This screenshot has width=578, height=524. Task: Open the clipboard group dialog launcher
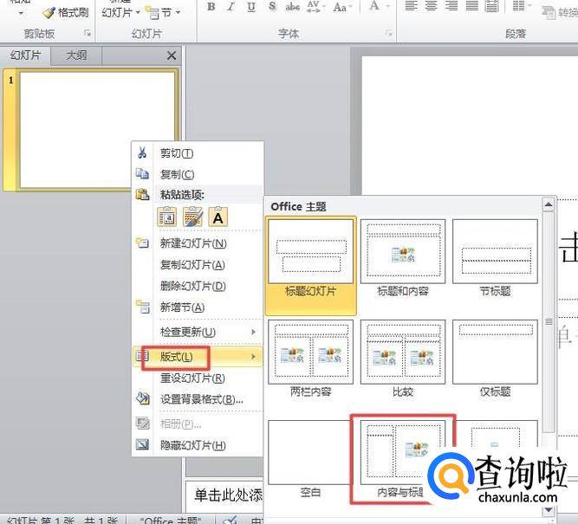88,34
